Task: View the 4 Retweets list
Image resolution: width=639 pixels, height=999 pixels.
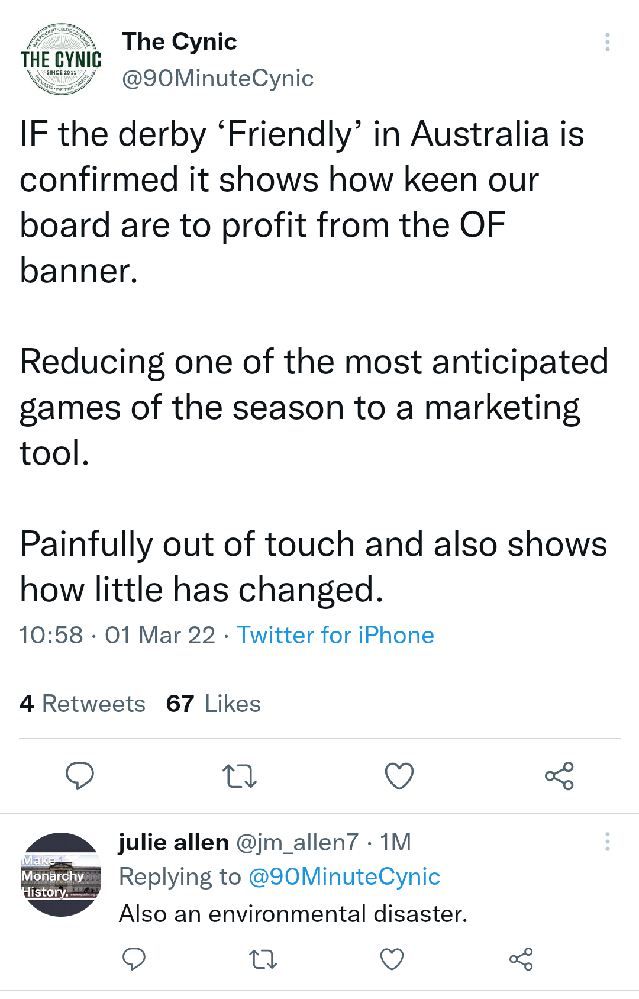Action: (x=82, y=704)
